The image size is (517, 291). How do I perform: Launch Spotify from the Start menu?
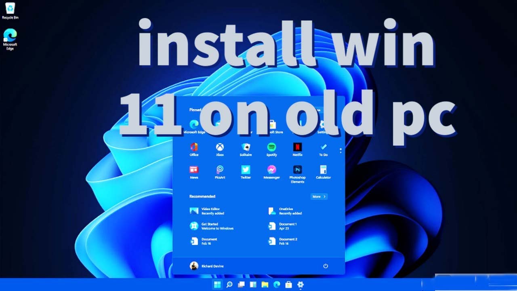click(x=271, y=149)
